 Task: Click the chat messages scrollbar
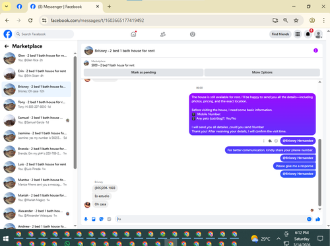coord(319,173)
